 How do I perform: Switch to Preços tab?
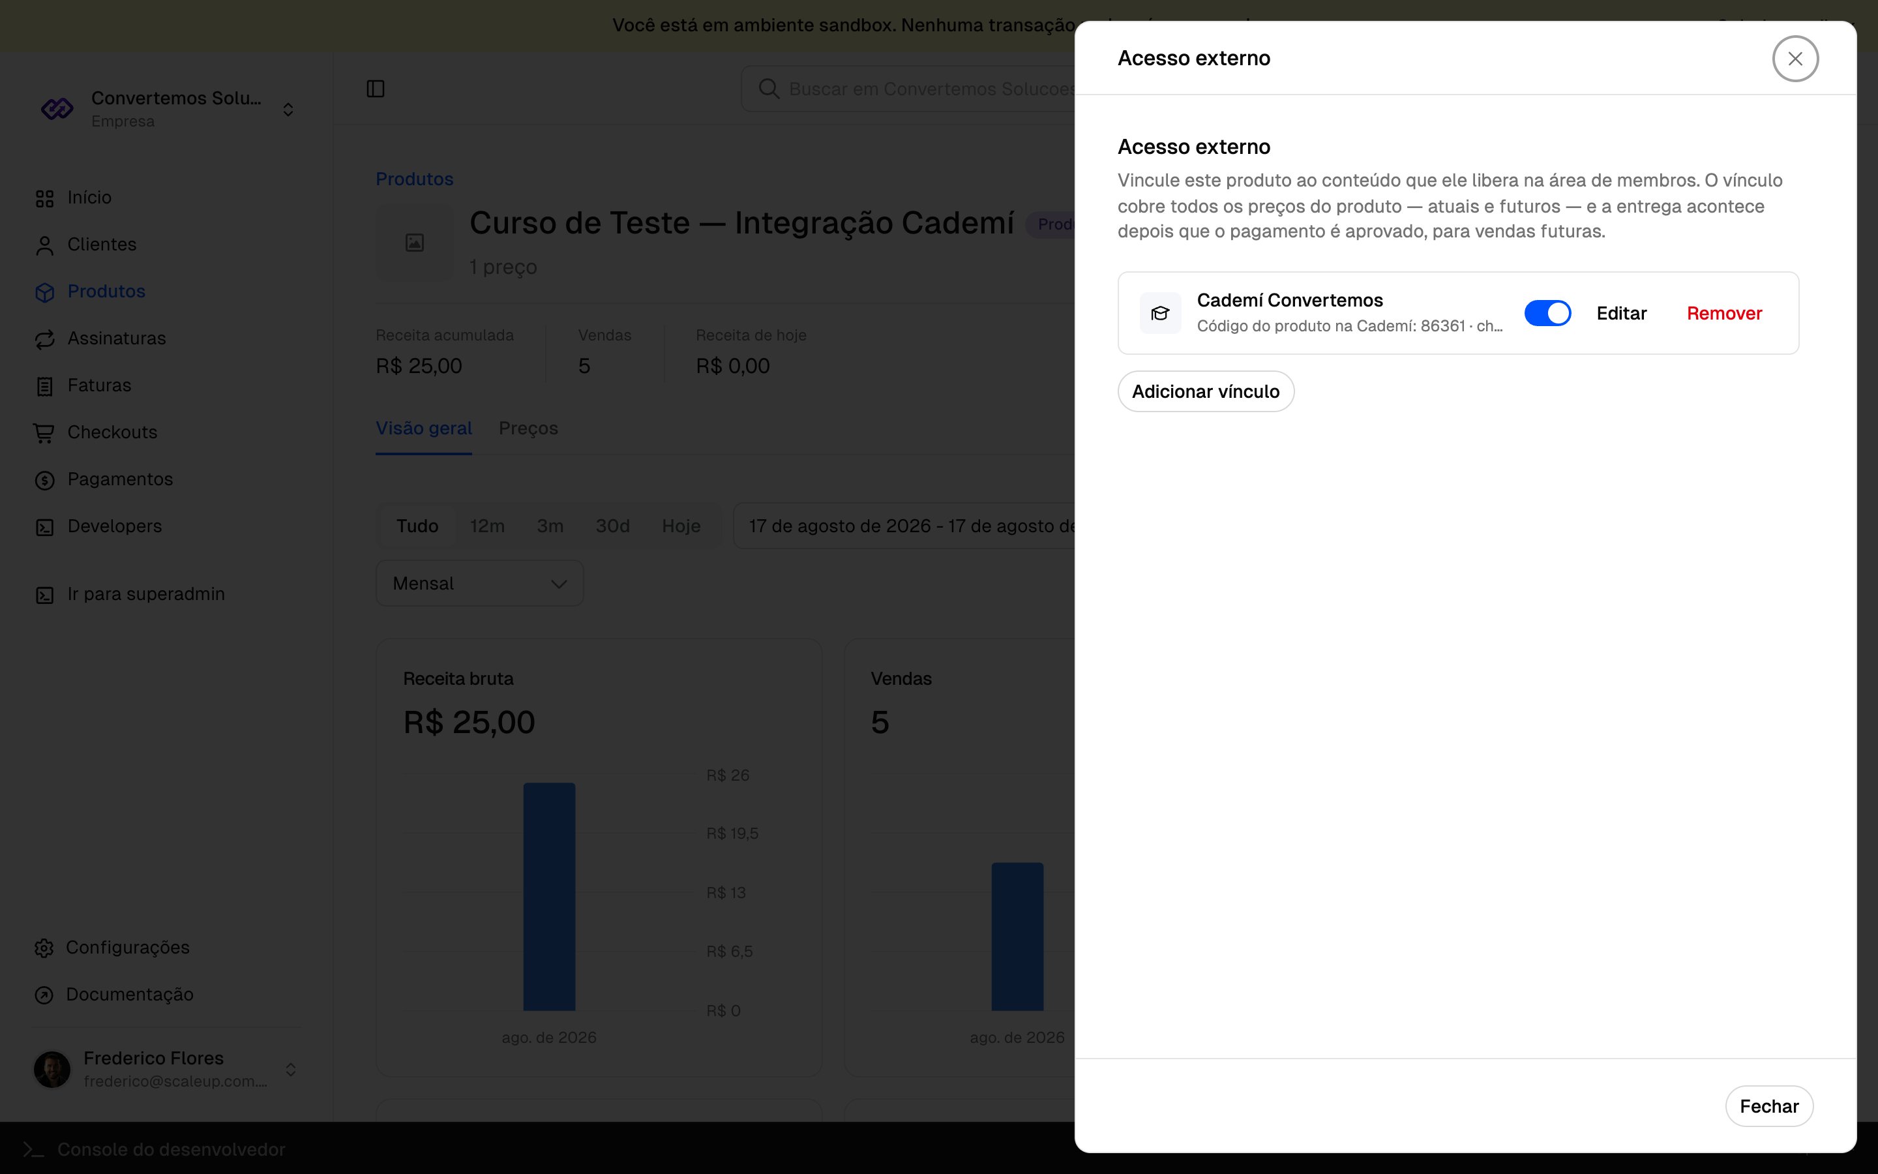coord(528,429)
